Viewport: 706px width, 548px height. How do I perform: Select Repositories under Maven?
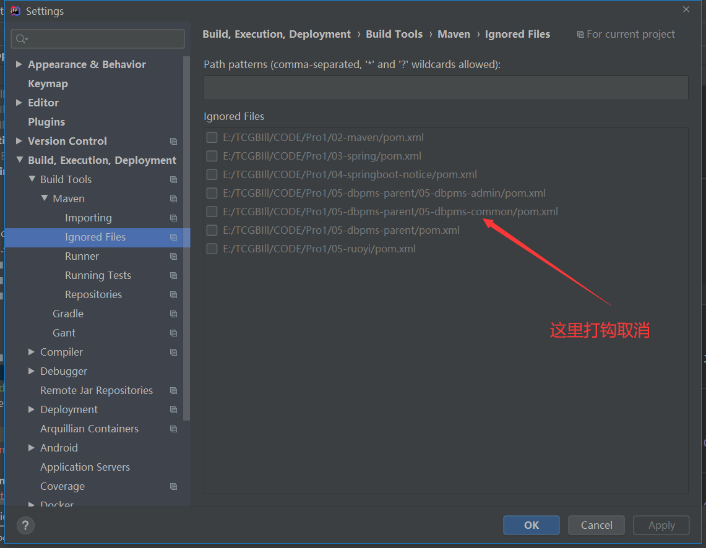pyautogui.click(x=93, y=294)
